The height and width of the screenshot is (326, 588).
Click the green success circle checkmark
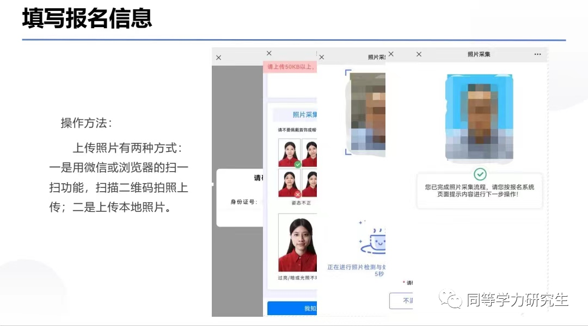point(480,174)
